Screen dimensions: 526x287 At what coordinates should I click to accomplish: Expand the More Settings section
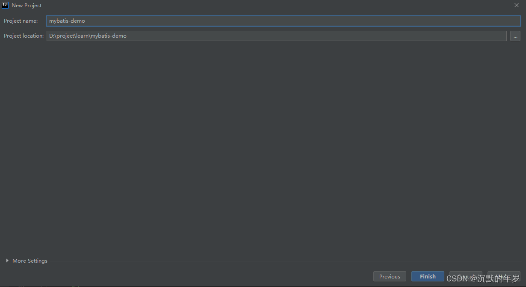click(x=27, y=261)
